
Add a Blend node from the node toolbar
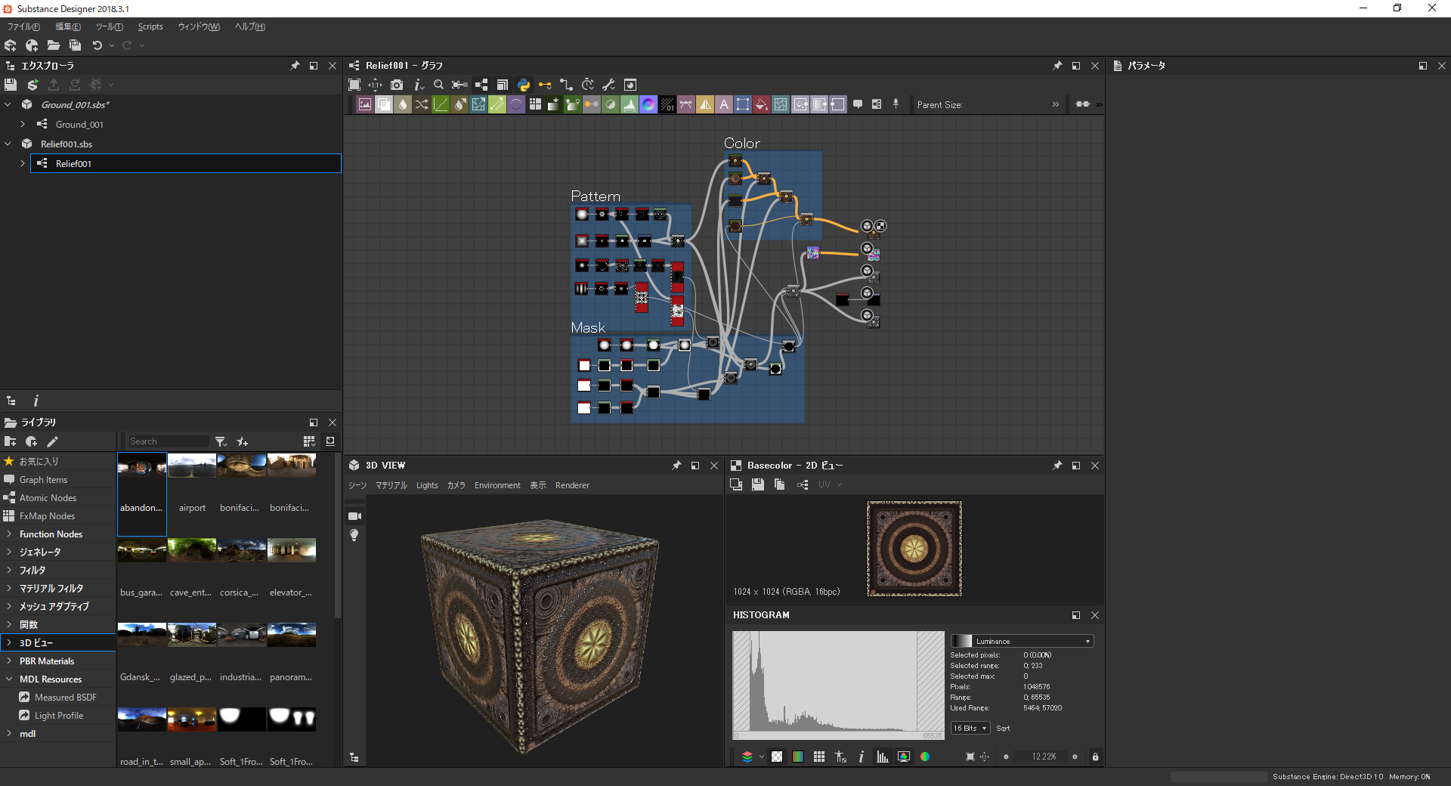(x=384, y=104)
